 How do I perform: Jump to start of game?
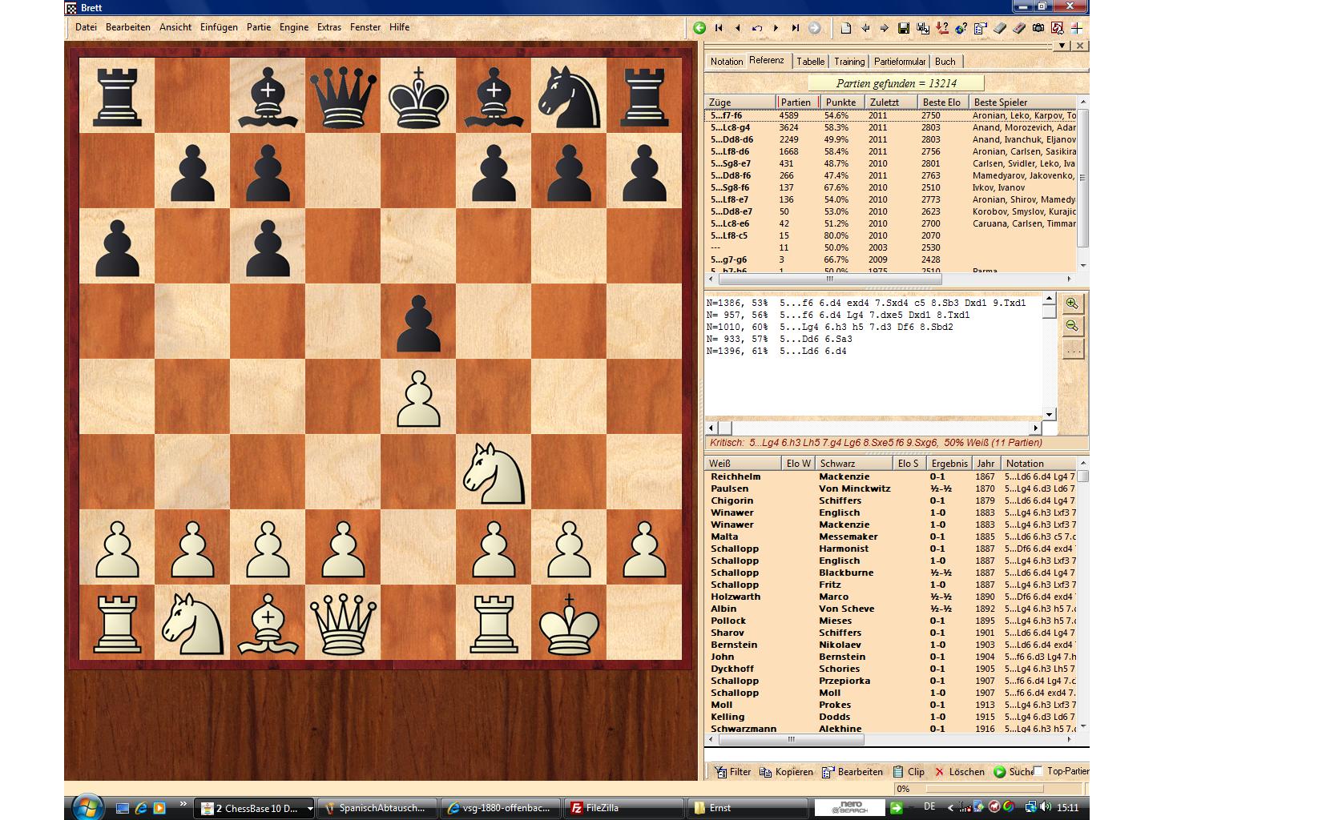click(719, 28)
